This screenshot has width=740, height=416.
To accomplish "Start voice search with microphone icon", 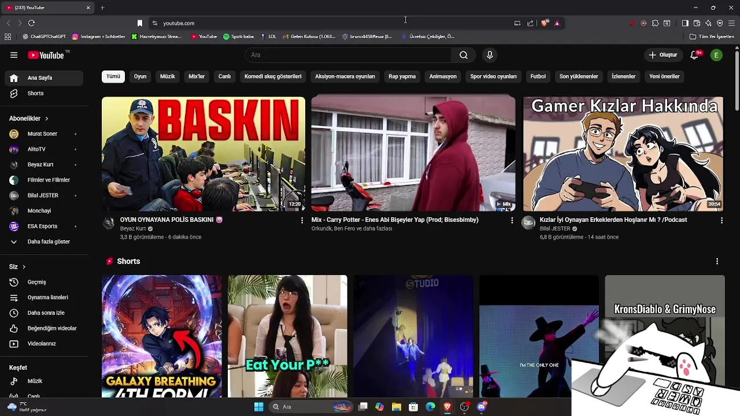I will point(490,55).
